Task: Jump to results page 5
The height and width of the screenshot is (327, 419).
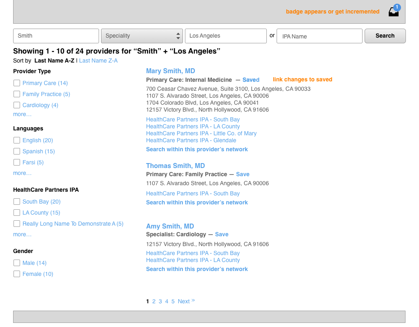Action: pos(173,301)
